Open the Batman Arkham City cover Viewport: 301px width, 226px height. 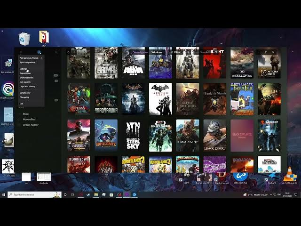[160, 99]
